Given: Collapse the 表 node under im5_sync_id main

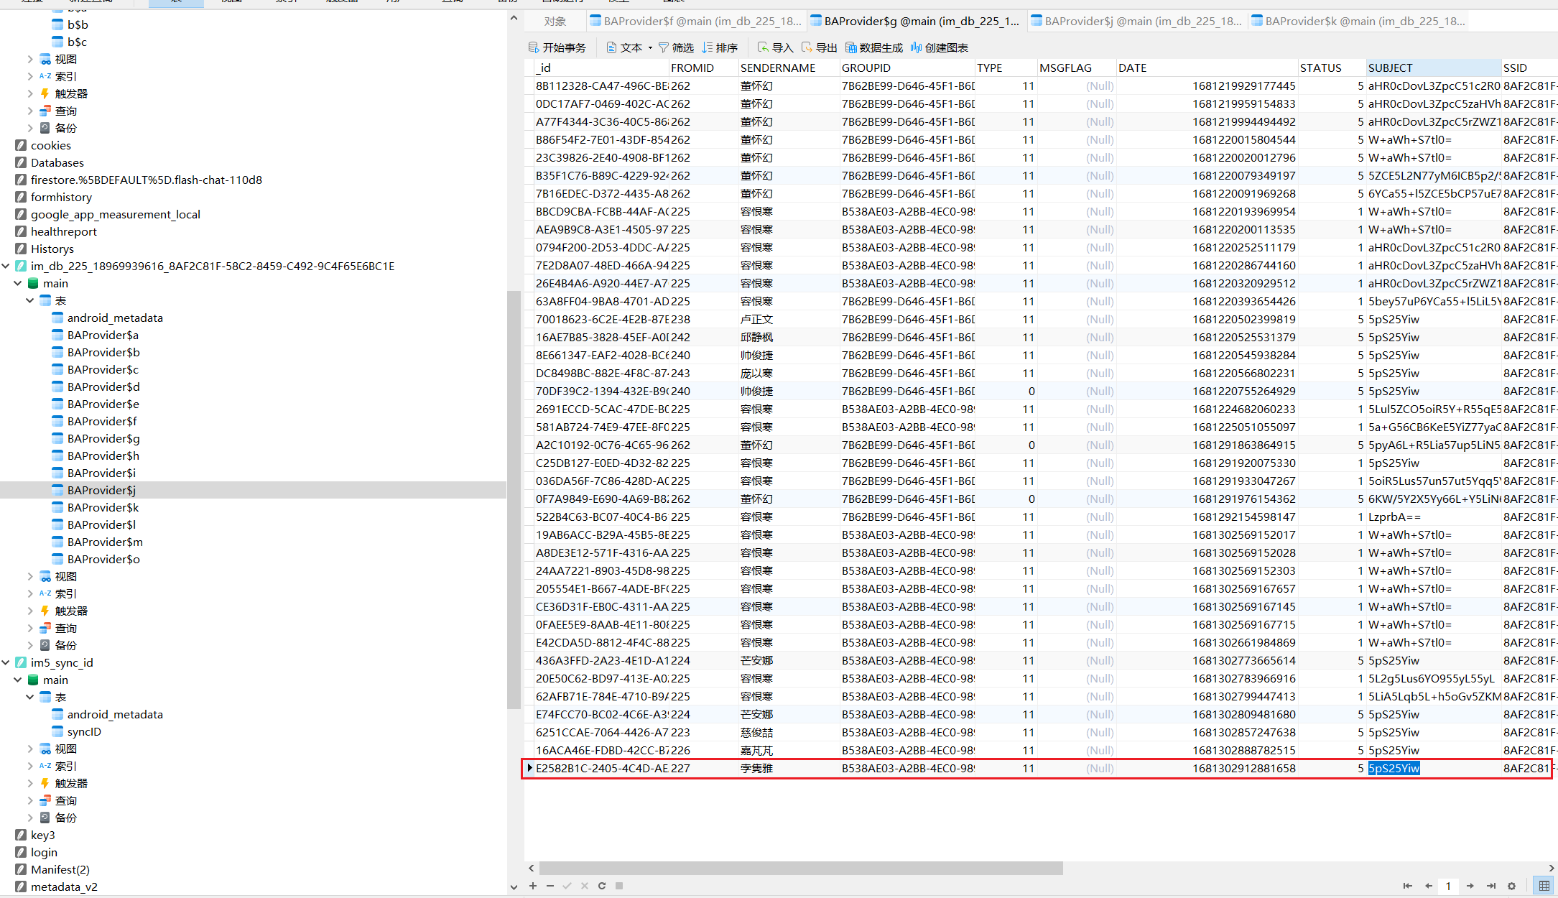Looking at the screenshot, I should click(x=30, y=697).
